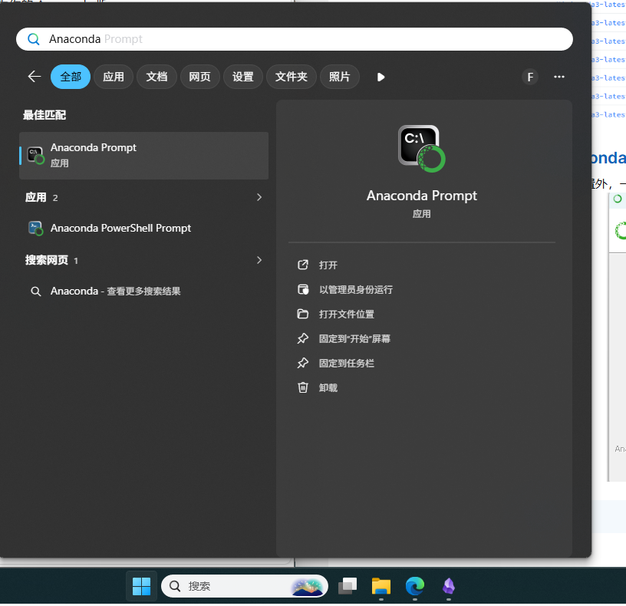626x606 pixels.
Task: Click the search magnifier icon in search box
Action: 34,39
